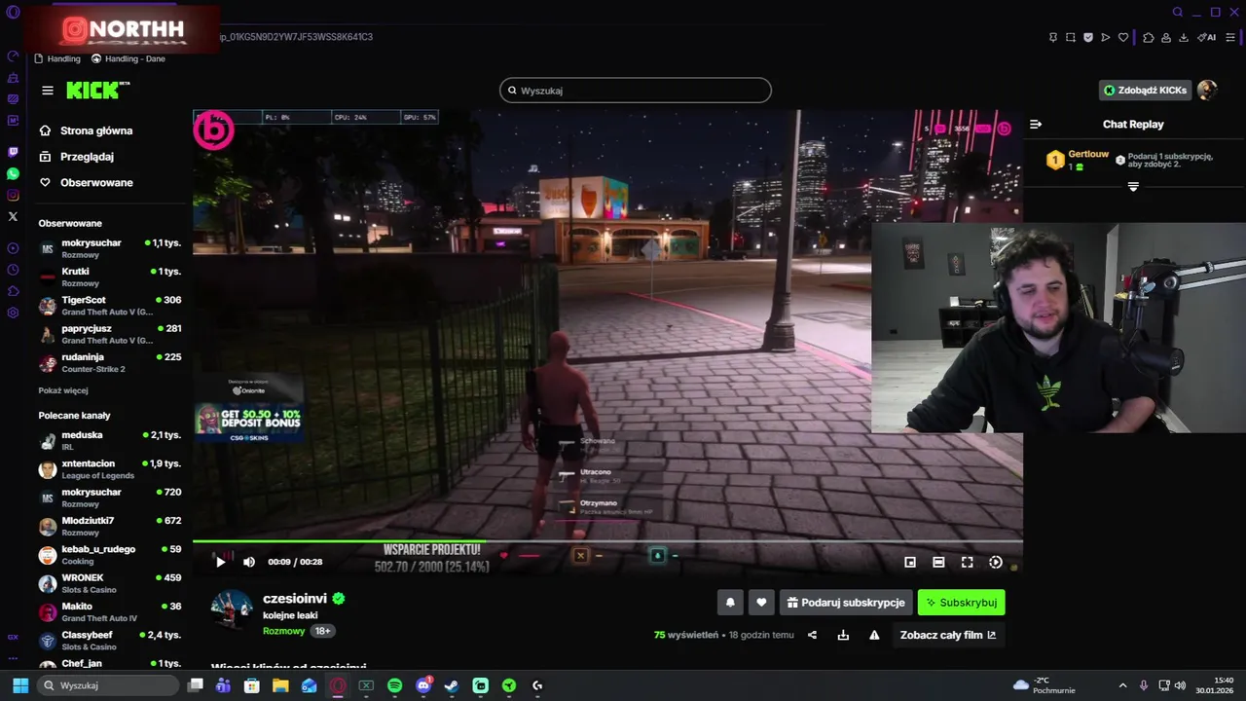The image size is (1246, 701).
Task: Click the Wyszukaj search field on Kick
Action: (636, 91)
